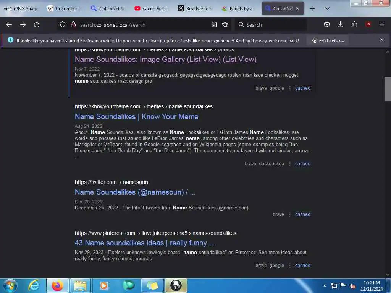Screen dimensions: 391x293
Task: Open Name Soundalikes Image Gallery result
Action: pos(166,59)
